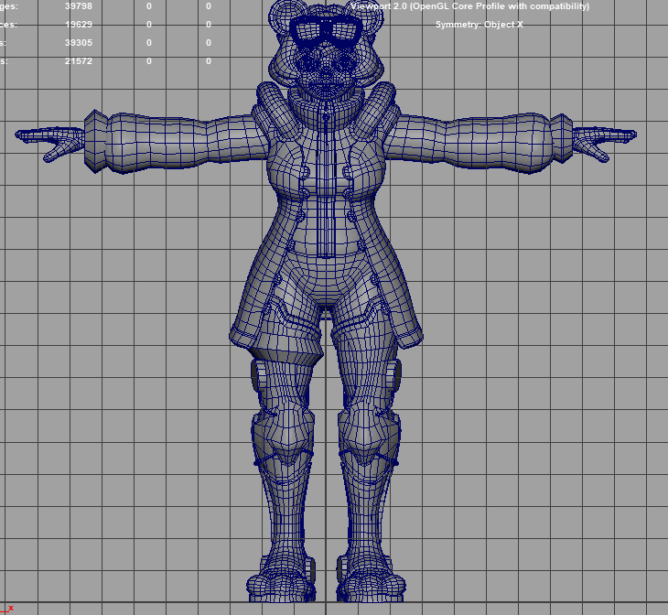
Task: Click the 19629 poly count value
Action: [78, 25]
